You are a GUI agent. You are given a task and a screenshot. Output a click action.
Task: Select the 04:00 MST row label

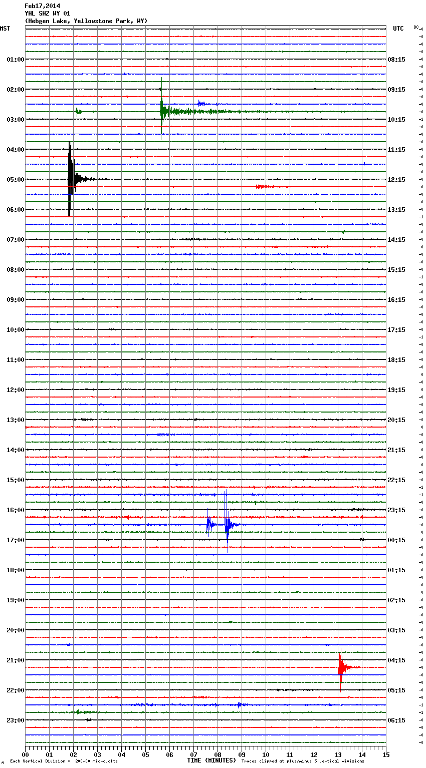coord(16,150)
